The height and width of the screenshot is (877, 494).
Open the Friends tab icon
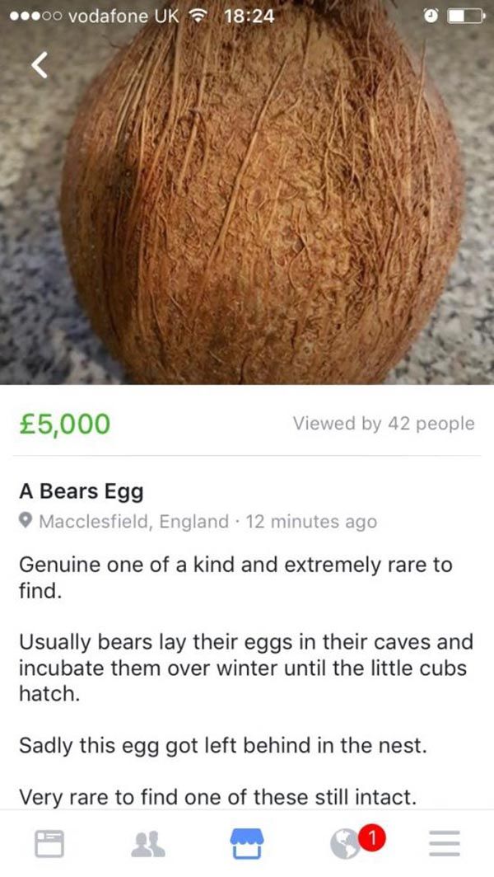(x=147, y=842)
